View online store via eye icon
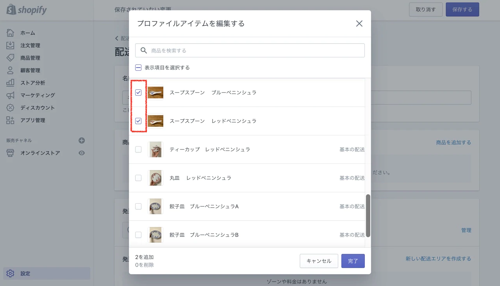This screenshot has height=286, width=500. coord(82,153)
